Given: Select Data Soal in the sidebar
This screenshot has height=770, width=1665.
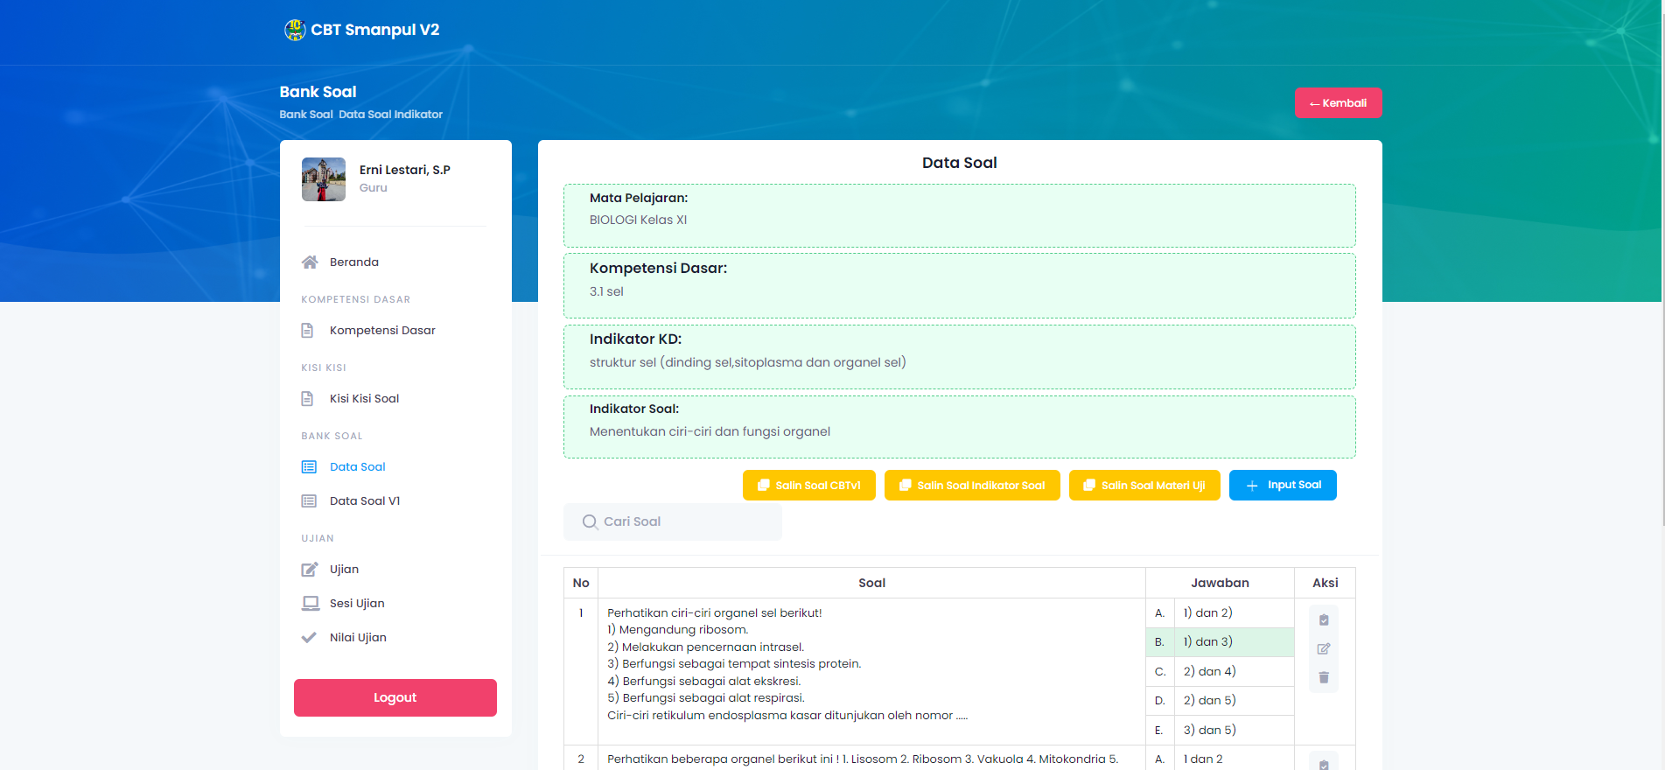Looking at the screenshot, I should [x=357, y=467].
